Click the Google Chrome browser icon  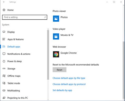click(x=56, y=54)
